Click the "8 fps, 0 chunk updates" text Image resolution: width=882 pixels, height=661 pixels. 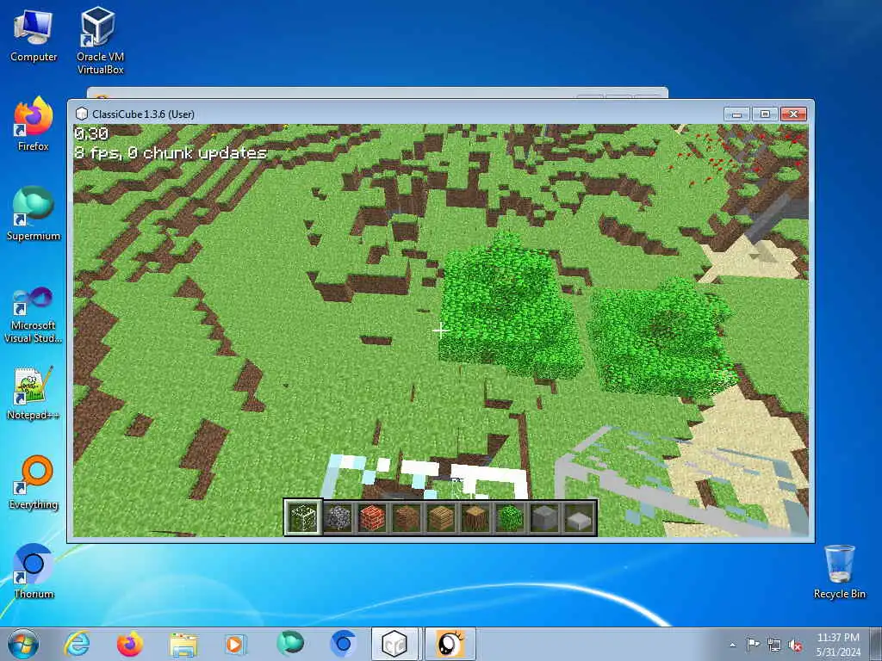171,153
